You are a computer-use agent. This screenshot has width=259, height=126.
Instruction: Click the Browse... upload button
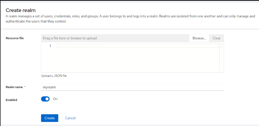pyautogui.click(x=199, y=38)
